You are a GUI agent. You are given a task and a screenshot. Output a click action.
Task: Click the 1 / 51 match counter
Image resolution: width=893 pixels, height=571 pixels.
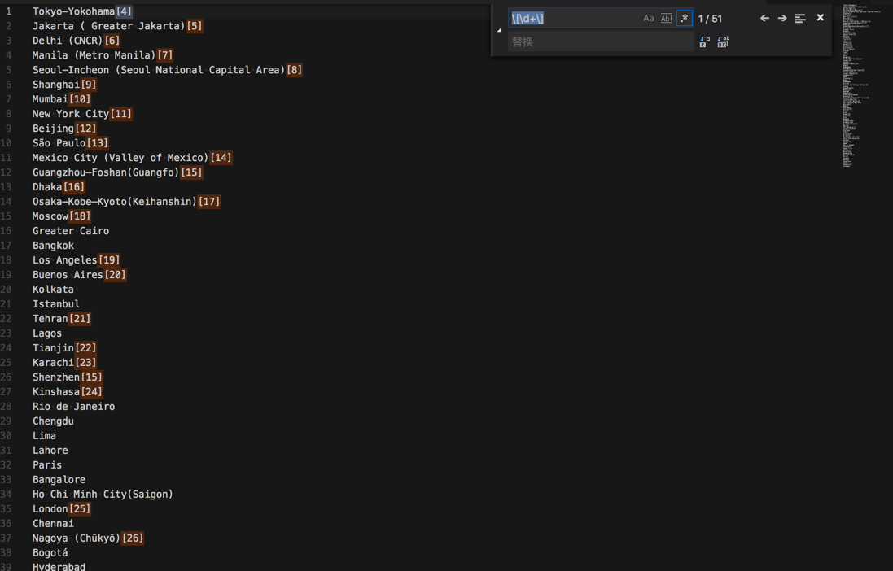click(710, 19)
